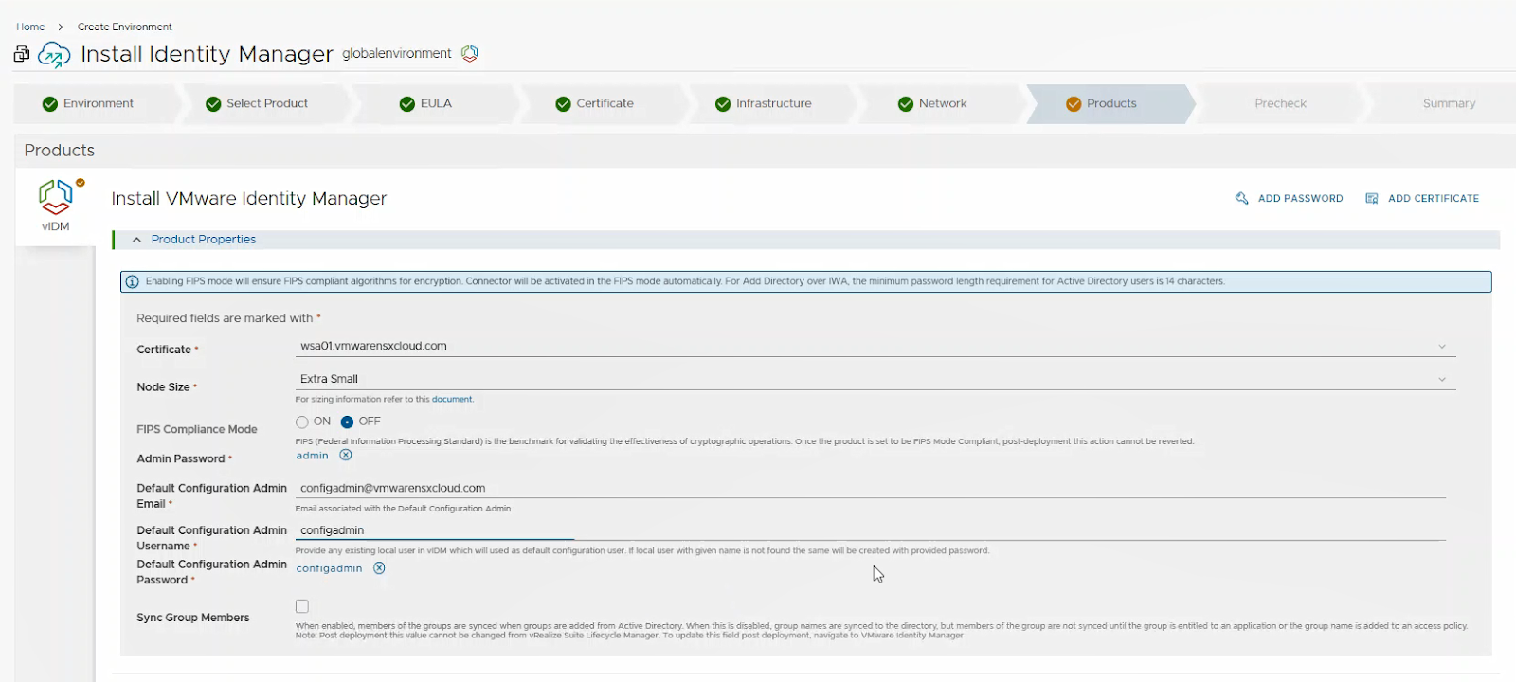This screenshot has height=682, width=1516.
Task: Go to the Certificate wizard step
Action: 603,104
